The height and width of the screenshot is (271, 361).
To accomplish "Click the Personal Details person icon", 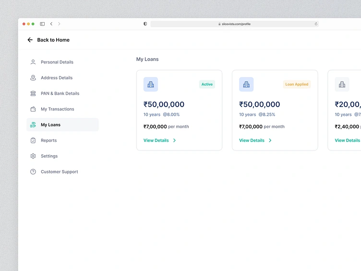I will pos(33,62).
